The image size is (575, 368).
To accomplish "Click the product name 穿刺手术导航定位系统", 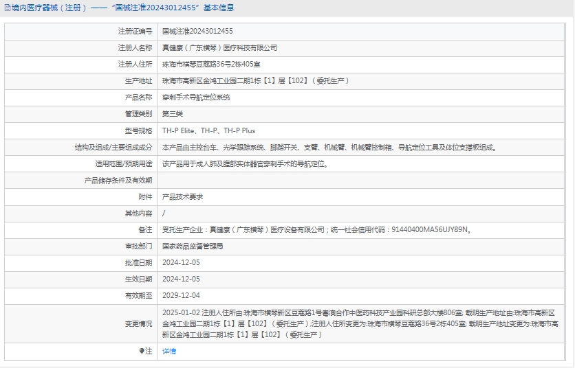I will click(x=196, y=97).
